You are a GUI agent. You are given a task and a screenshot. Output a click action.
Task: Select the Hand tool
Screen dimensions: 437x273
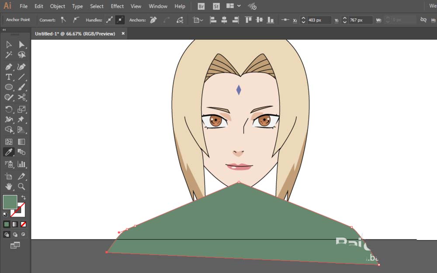tap(9, 187)
